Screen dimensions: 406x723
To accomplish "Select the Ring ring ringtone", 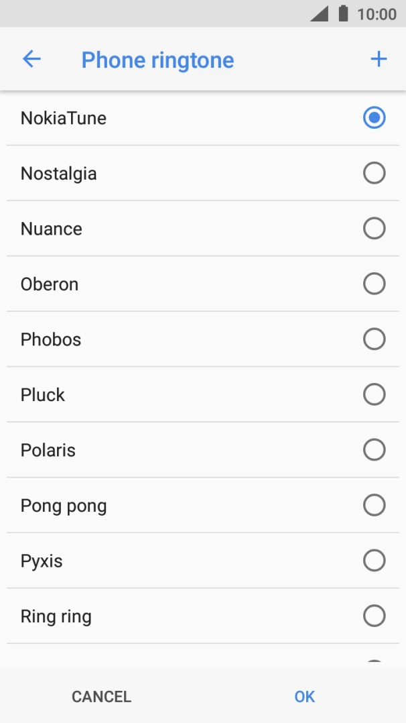I will click(374, 616).
